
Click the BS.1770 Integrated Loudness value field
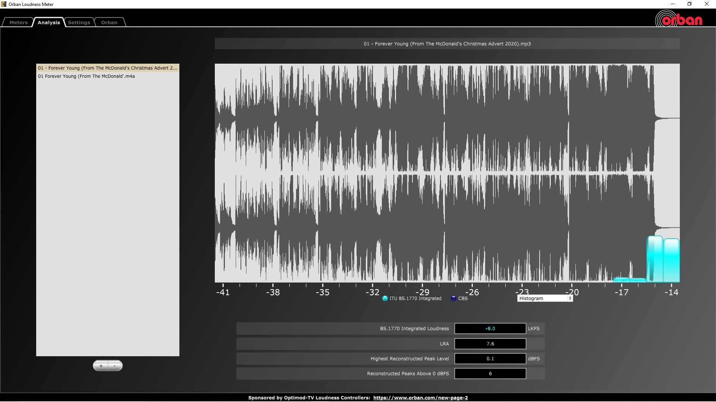(490, 329)
